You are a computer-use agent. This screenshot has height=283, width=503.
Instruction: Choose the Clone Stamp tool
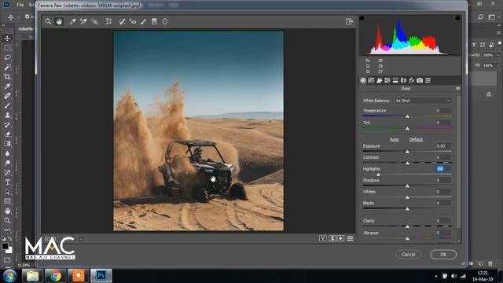point(7,116)
